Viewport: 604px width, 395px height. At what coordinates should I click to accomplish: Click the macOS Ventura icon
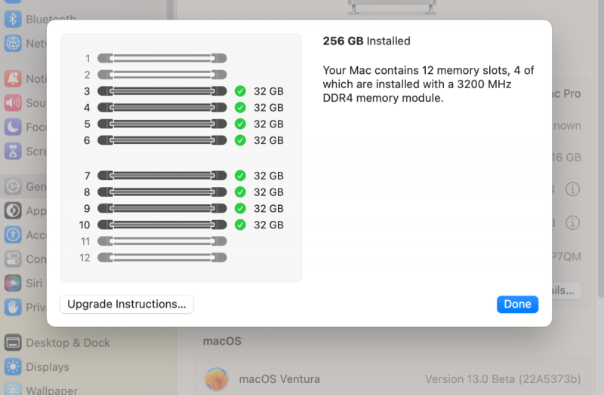tap(217, 378)
